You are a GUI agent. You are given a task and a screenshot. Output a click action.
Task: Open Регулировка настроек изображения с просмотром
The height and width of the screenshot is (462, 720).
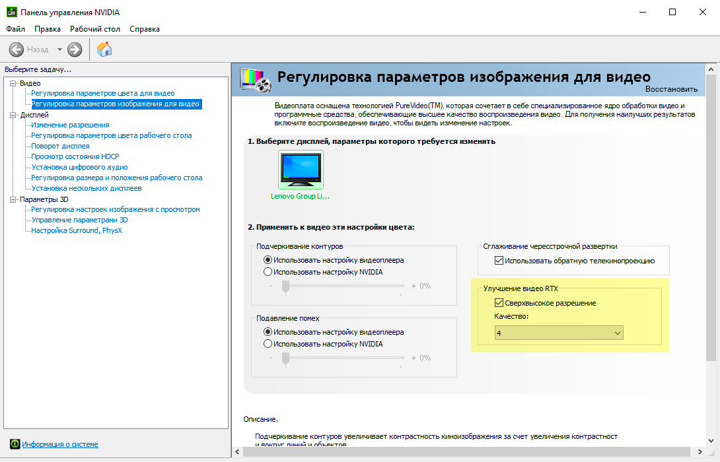point(116,209)
